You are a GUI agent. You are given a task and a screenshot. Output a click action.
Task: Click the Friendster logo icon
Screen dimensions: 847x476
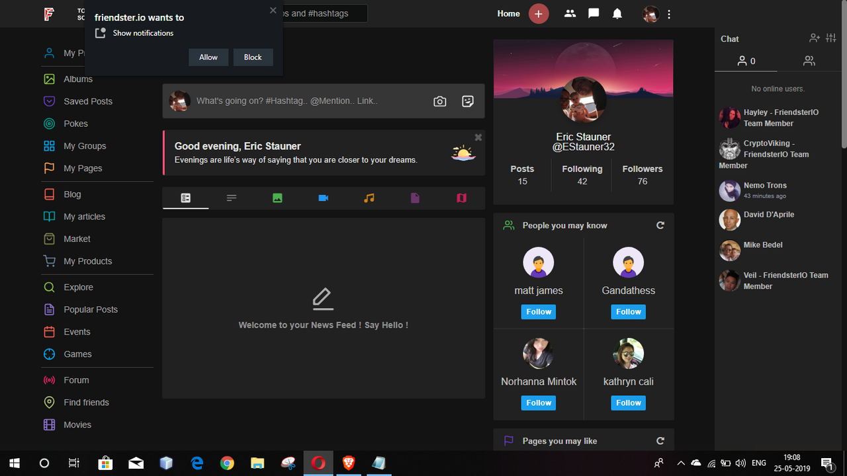(x=48, y=14)
